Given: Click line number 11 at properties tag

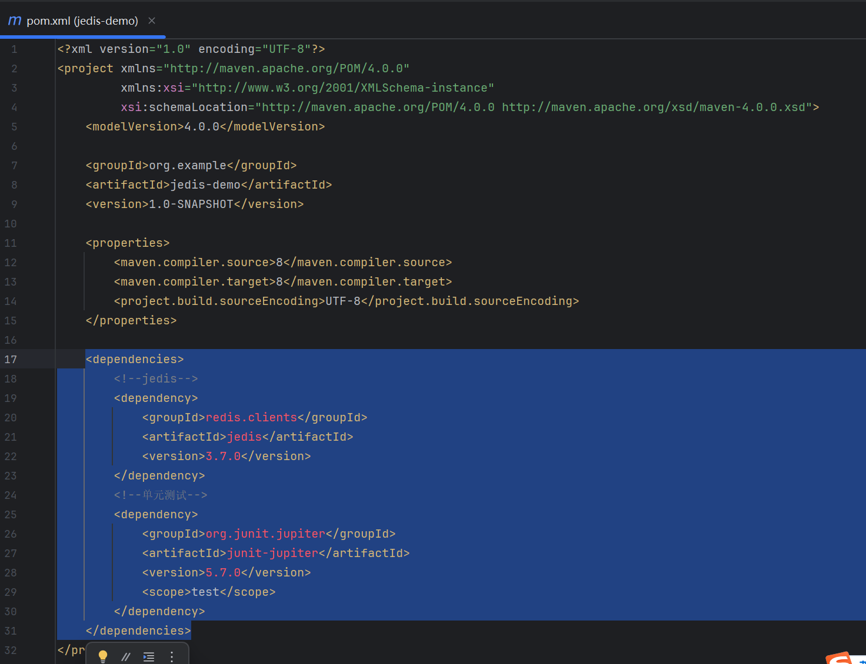Looking at the screenshot, I should tap(11, 243).
